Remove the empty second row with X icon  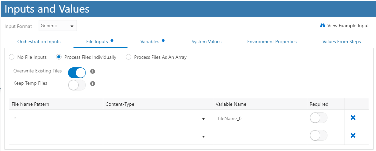(x=353, y=135)
